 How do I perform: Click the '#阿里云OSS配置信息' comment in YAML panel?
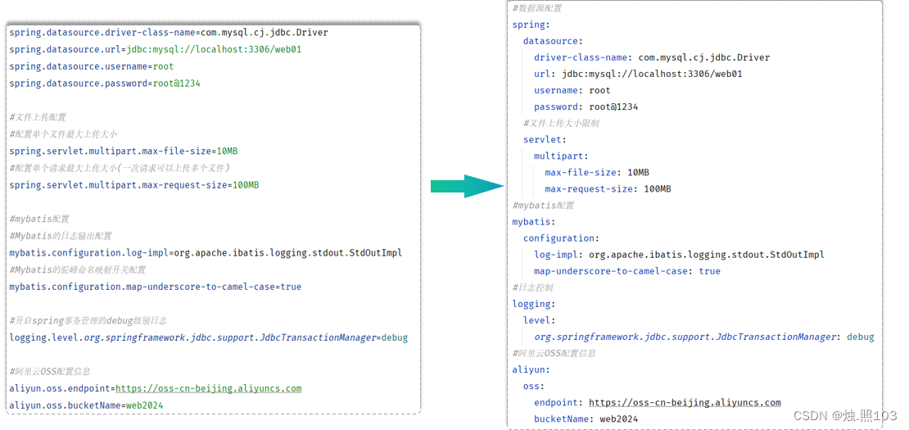(554, 354)
